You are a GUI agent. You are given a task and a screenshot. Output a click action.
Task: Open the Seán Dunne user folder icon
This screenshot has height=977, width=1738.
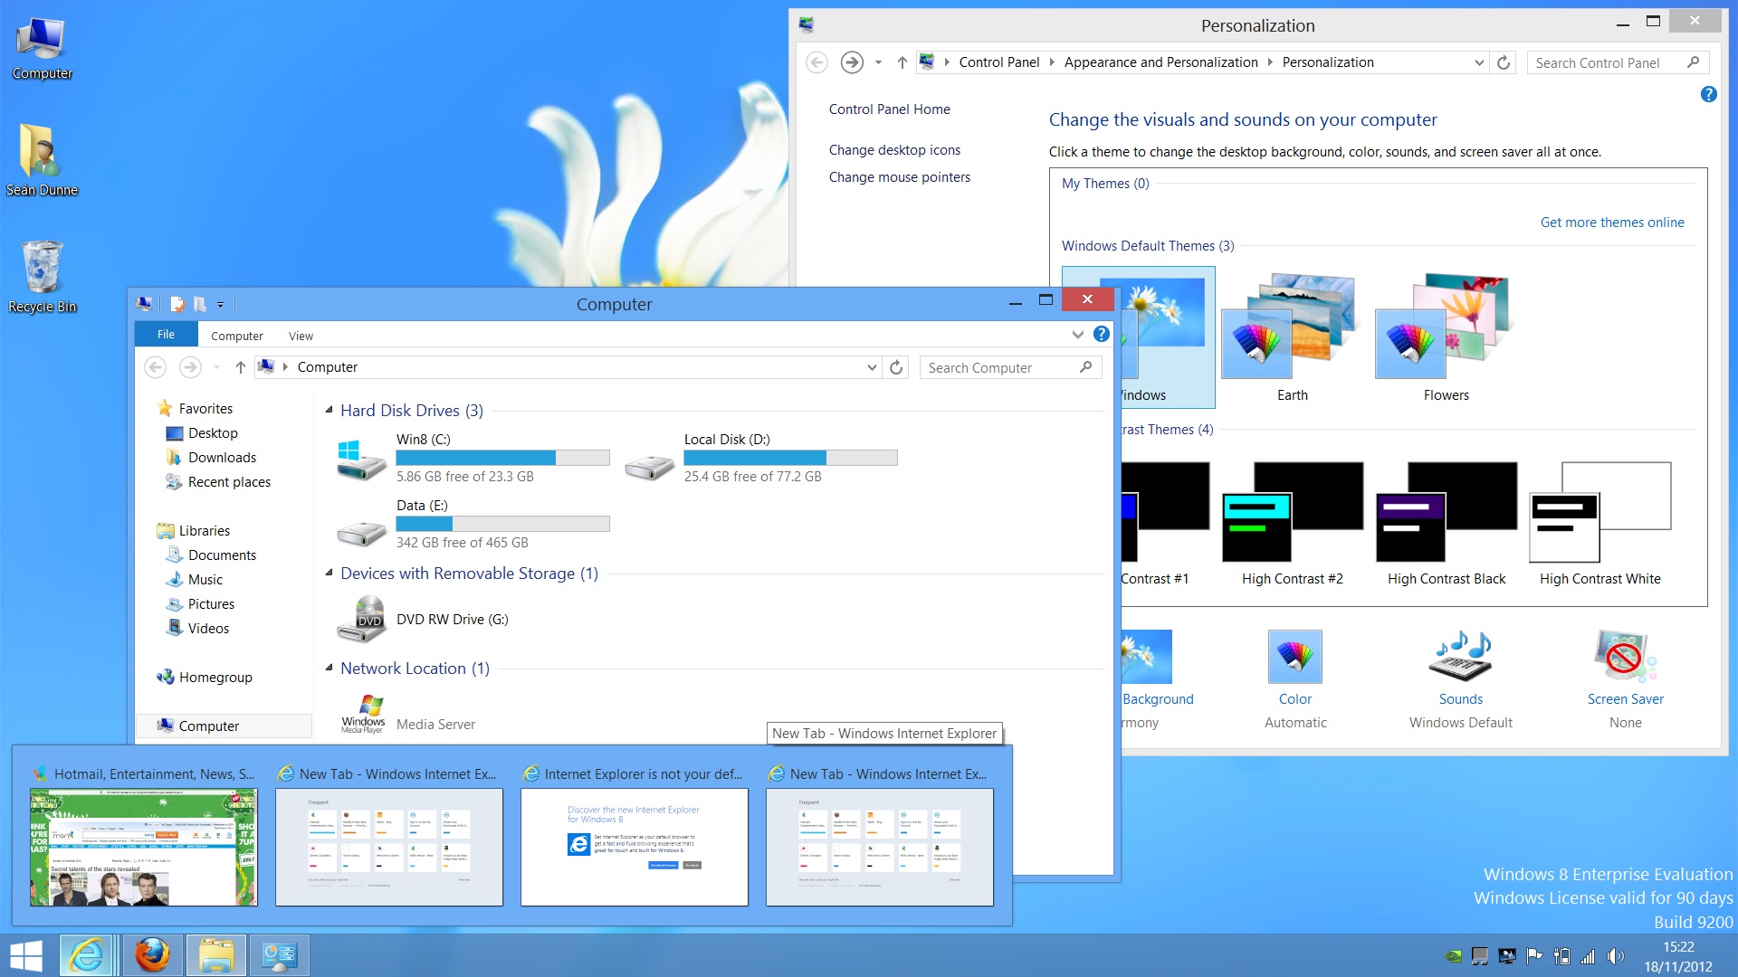42,160
